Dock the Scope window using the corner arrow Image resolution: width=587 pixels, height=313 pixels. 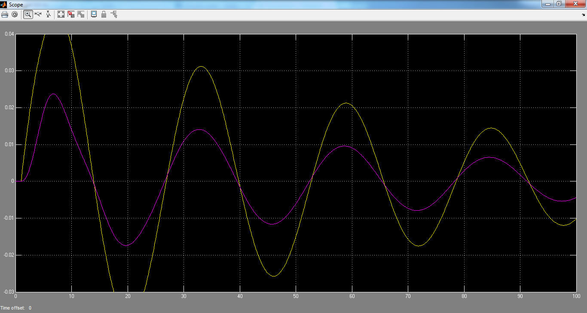(x=583, y=15)
